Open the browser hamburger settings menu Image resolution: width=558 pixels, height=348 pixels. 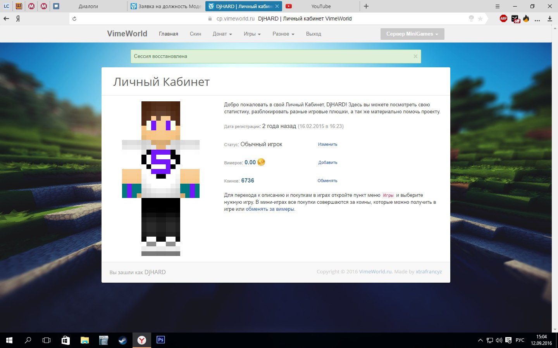point(498,6)
